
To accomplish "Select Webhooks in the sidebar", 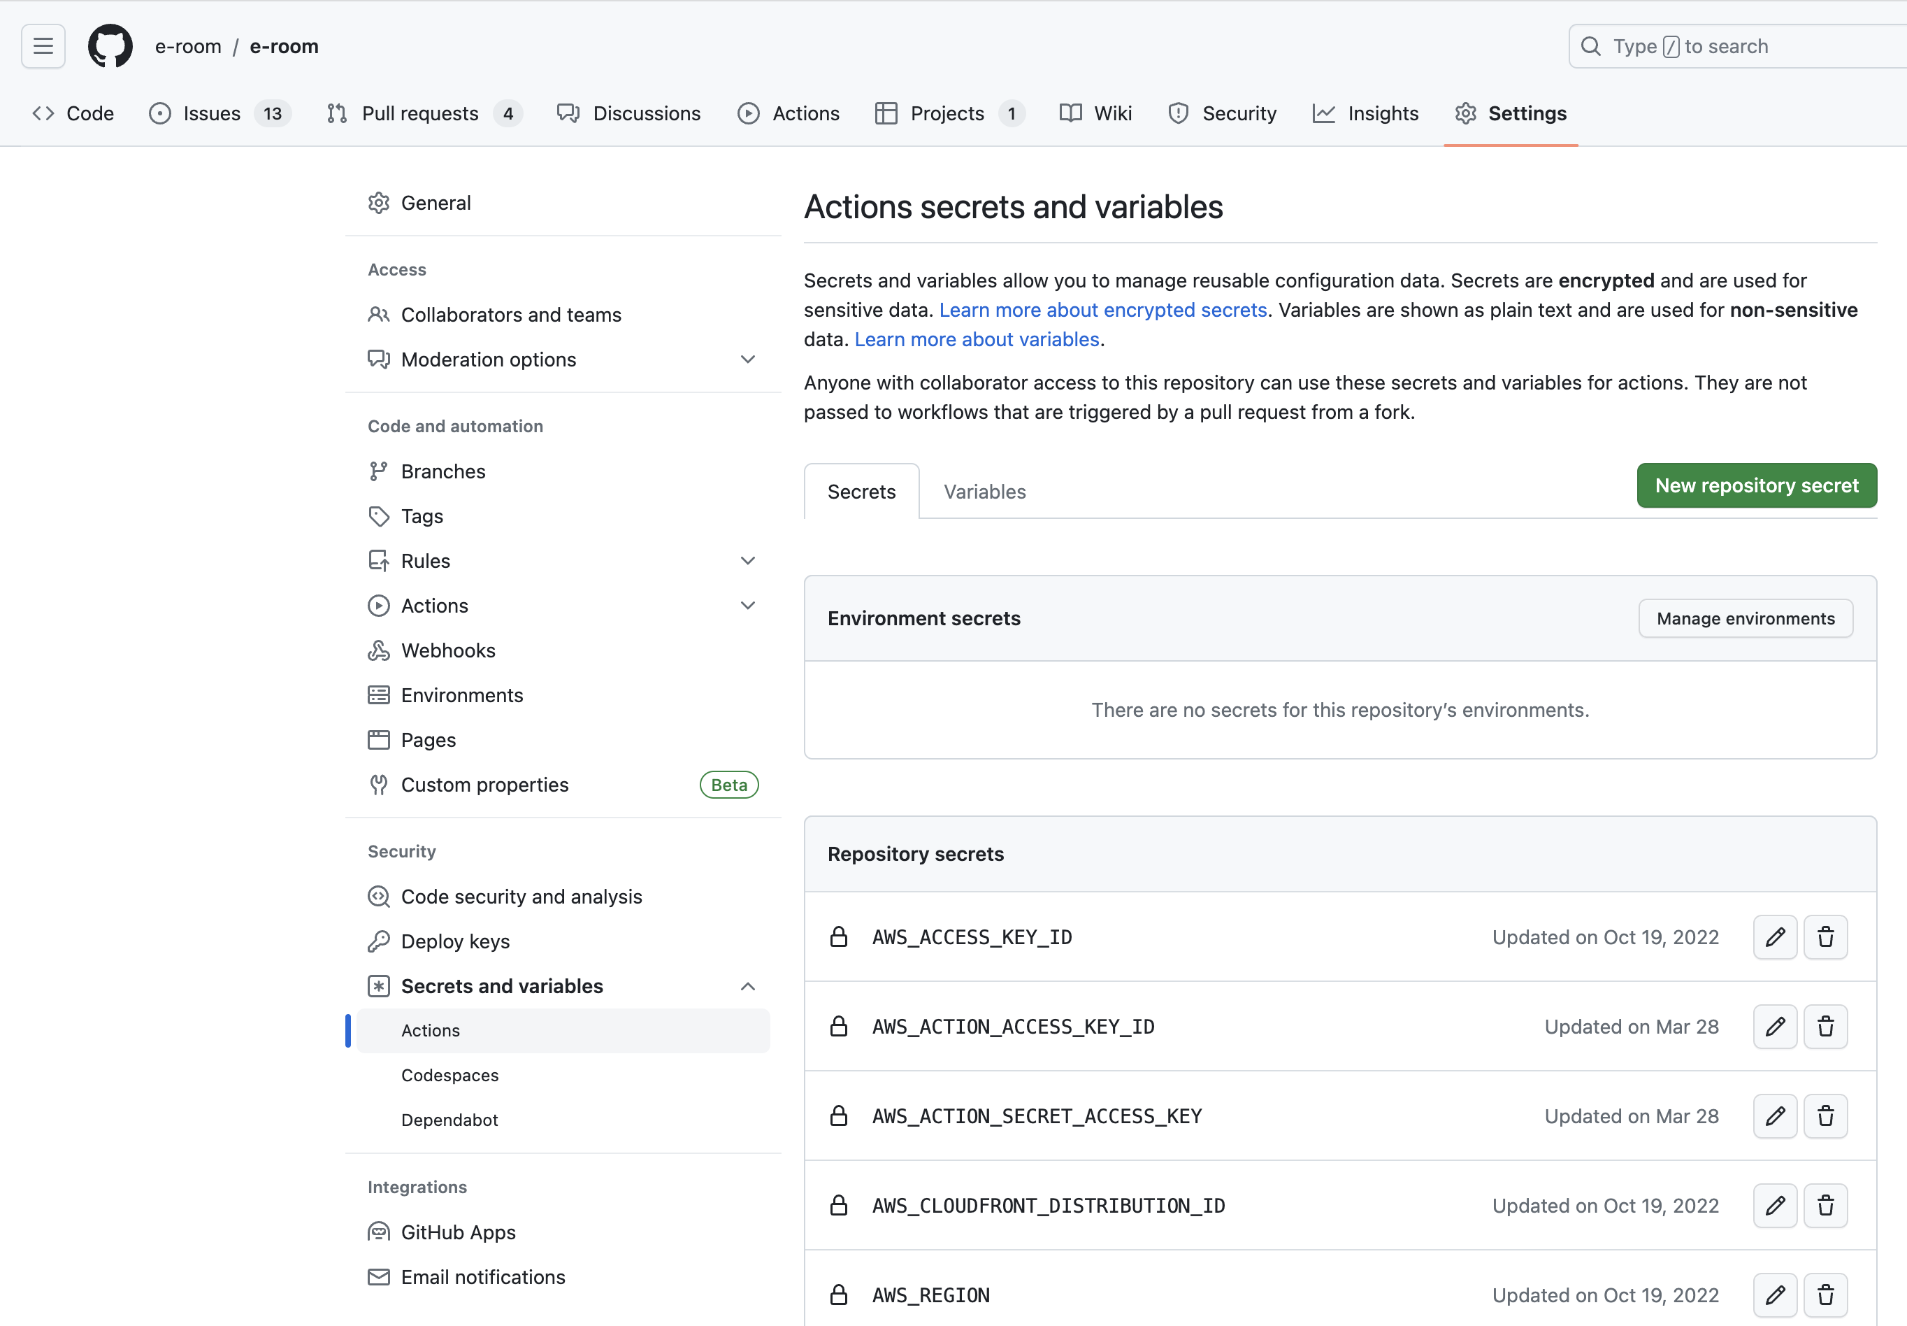I will click(x=448, y=650).
